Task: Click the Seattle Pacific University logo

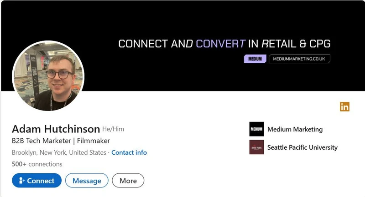Action: click(256, 147)
